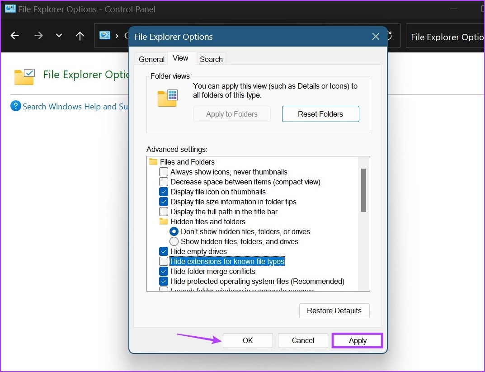Disable Hide empty drives
485x372 pixels.
coord(164,251)
